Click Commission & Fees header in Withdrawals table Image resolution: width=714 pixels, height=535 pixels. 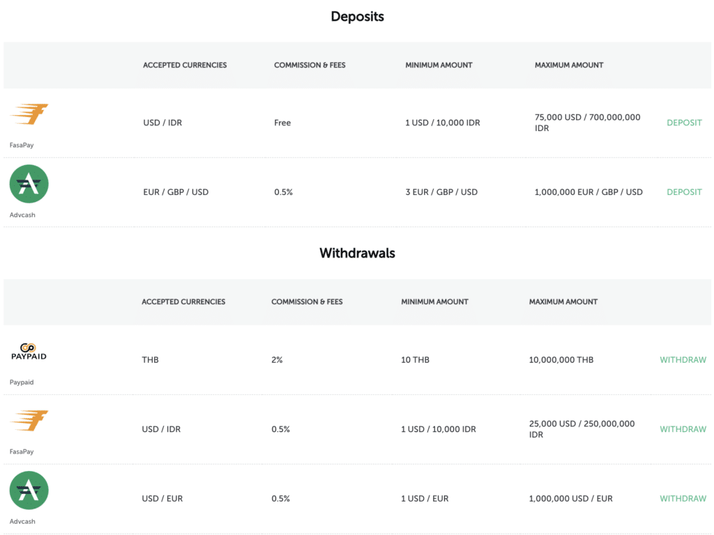click(x=307, y=302)
